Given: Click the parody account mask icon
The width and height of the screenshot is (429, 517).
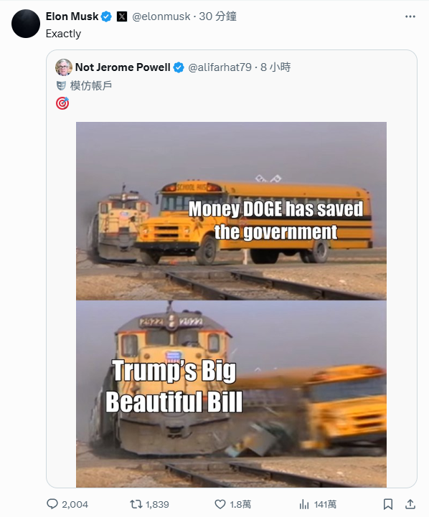Looking at the screenshot, I should (61, 86).
